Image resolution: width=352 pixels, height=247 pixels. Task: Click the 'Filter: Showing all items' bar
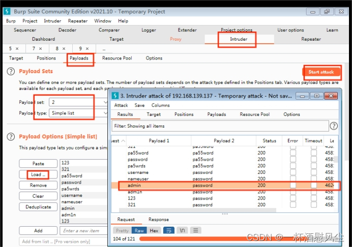pos(220,126)
